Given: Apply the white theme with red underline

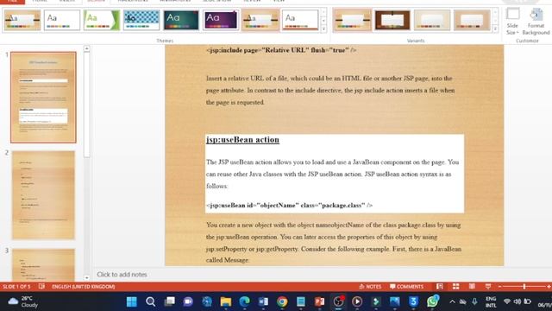Looking at the screenshot, I should coord(300,20).
